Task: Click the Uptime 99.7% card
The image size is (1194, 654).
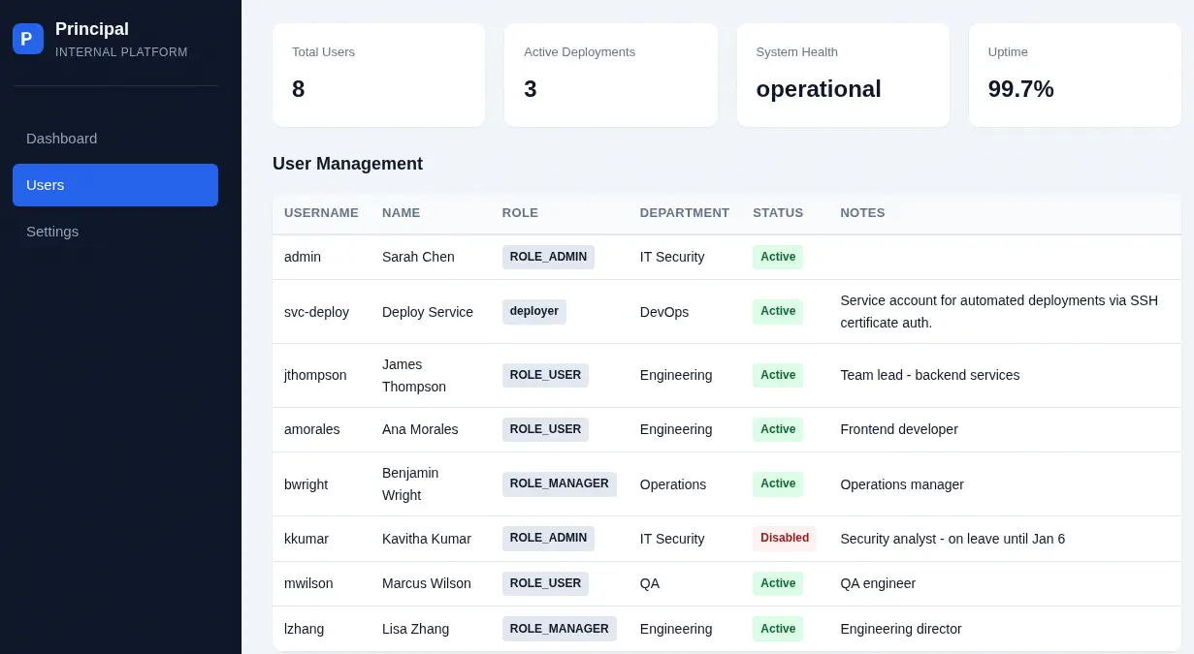Action: tap(1075, 76)
